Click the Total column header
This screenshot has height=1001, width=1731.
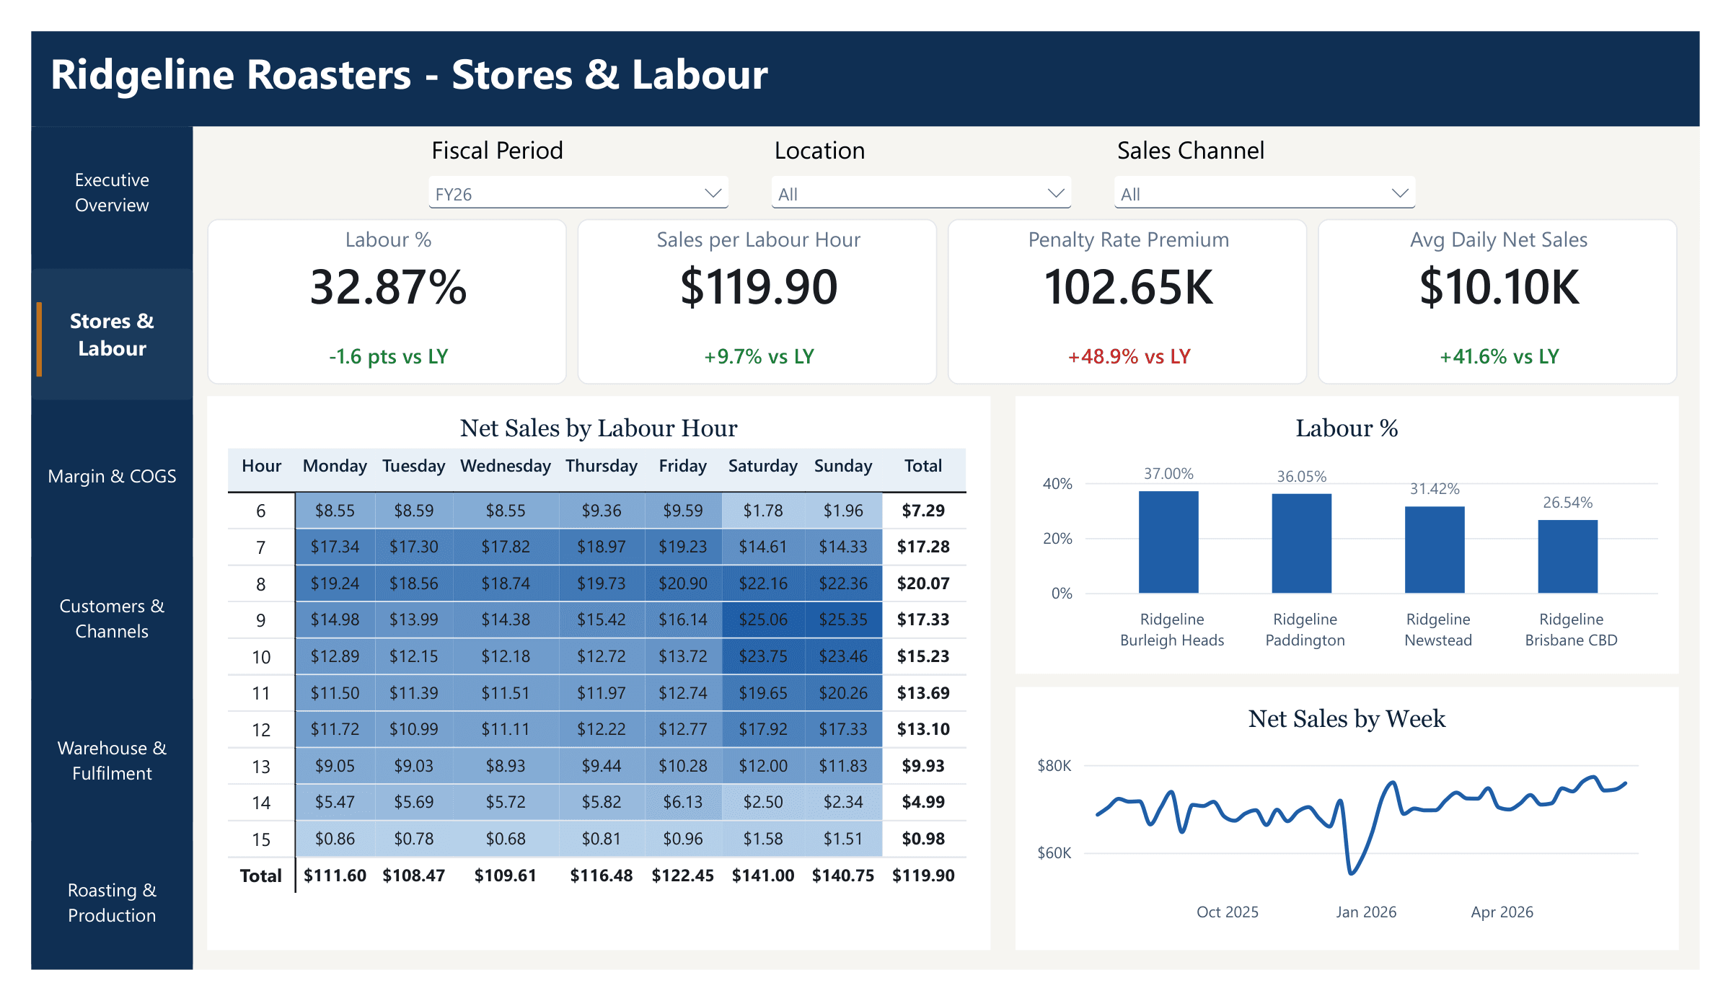(923, 466)
